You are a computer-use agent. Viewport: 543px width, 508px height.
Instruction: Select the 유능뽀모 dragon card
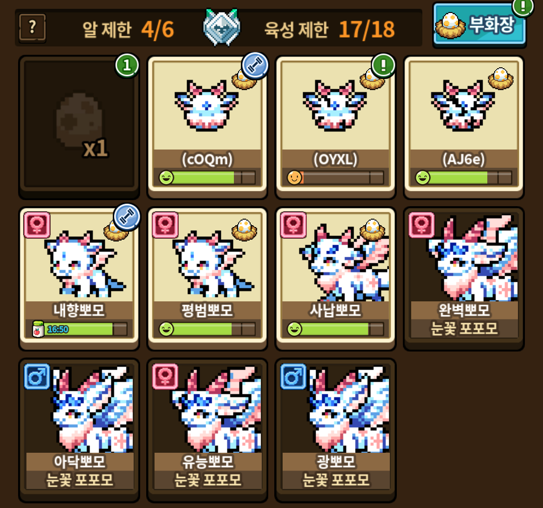point(207,430)
